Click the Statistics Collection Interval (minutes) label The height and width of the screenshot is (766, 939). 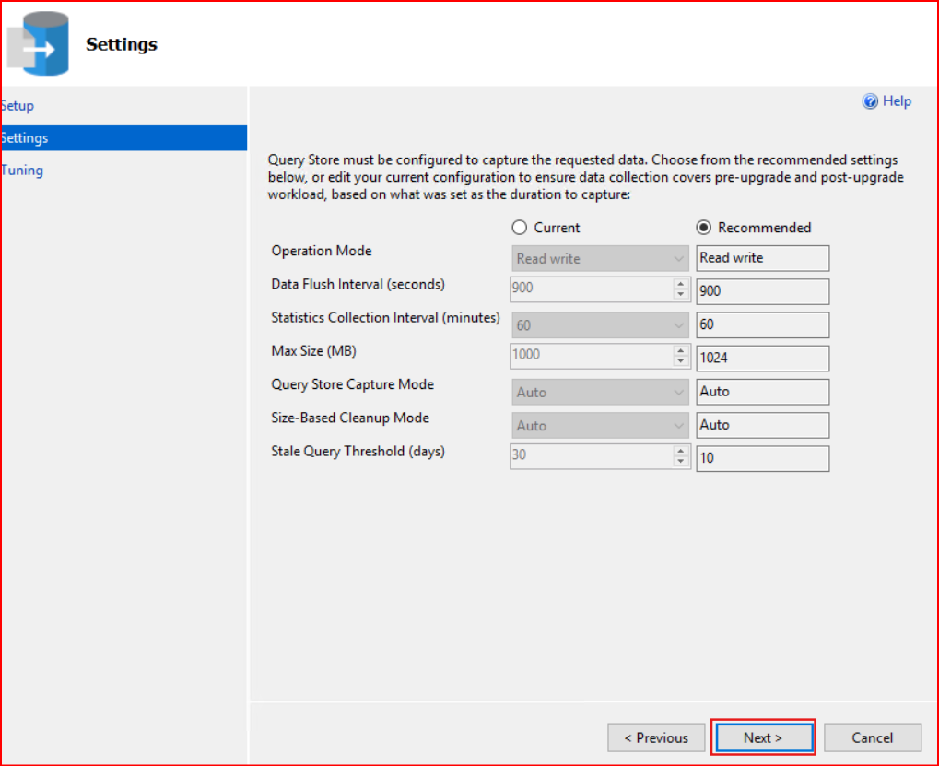point(386,318)
